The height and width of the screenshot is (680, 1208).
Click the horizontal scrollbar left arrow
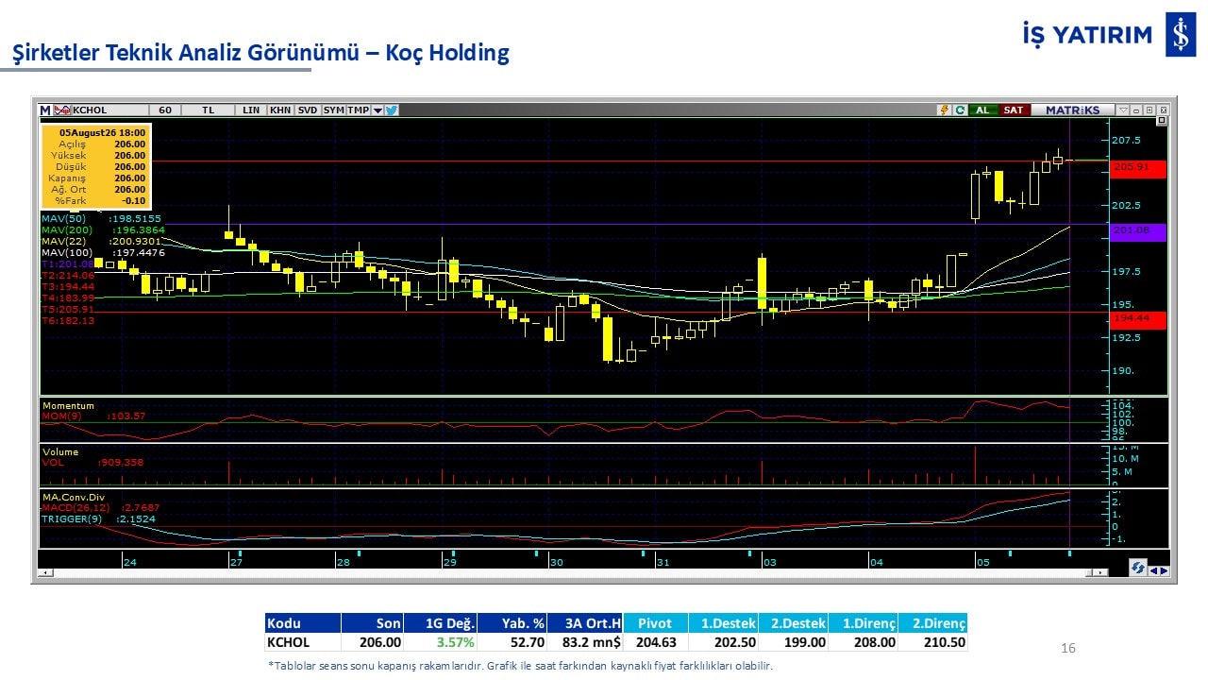pos(45,572)
